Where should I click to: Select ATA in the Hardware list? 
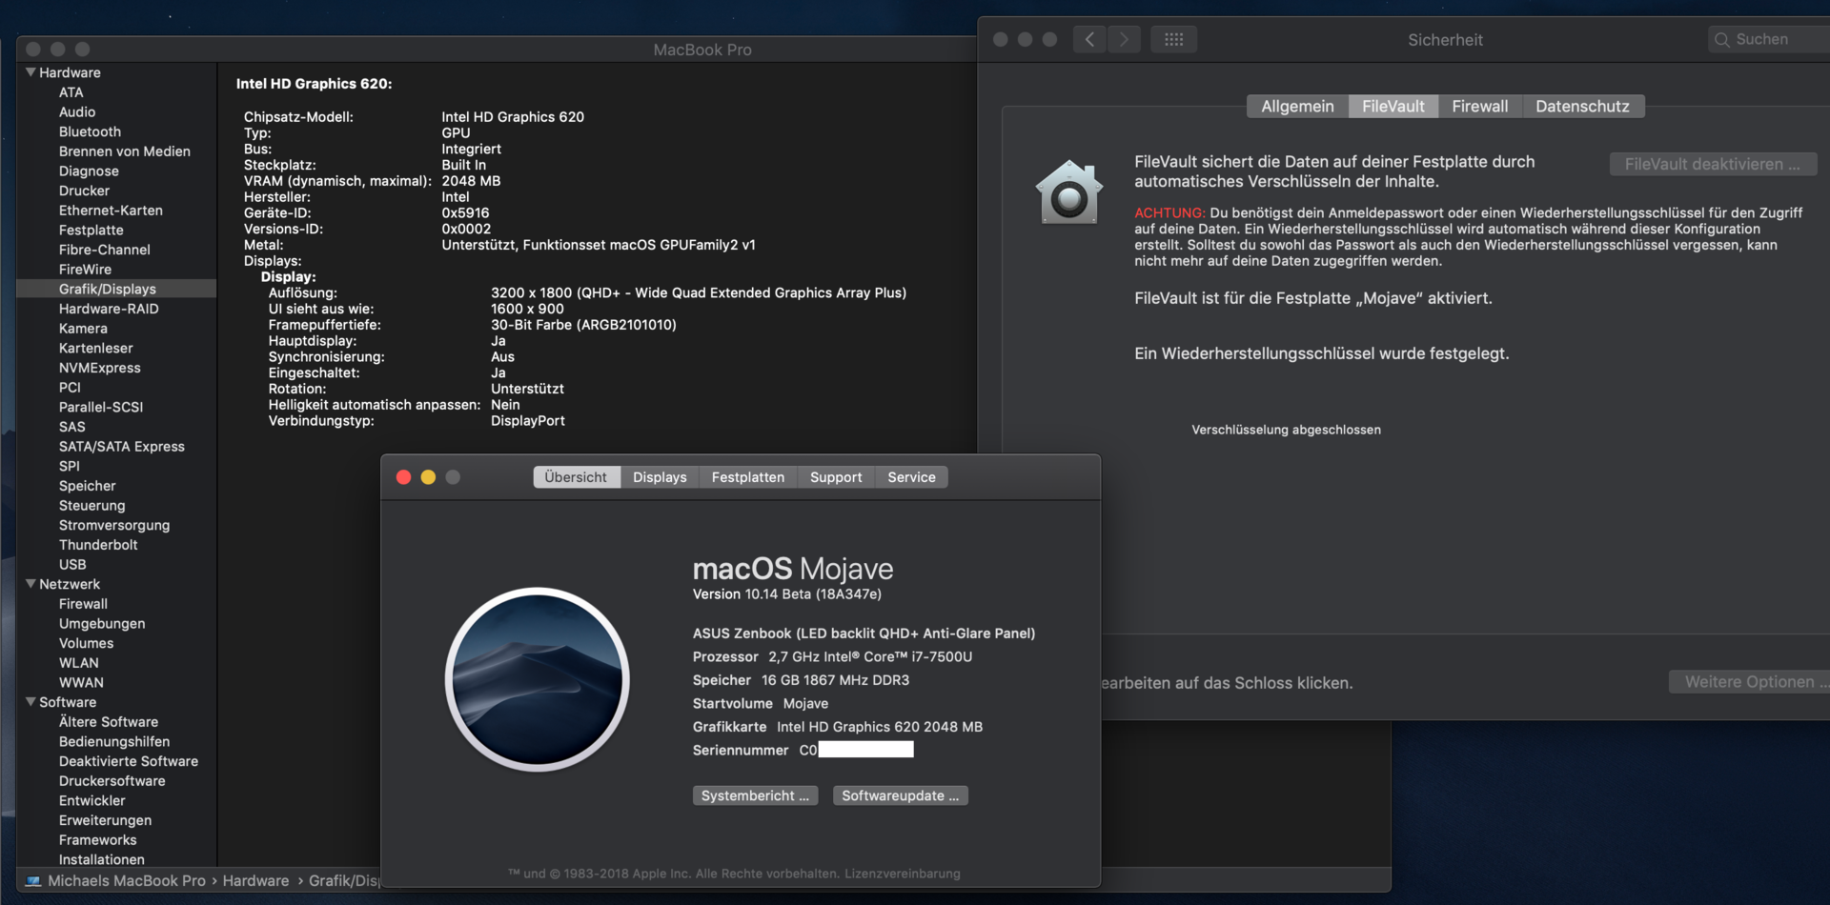(x=71, y=92)
